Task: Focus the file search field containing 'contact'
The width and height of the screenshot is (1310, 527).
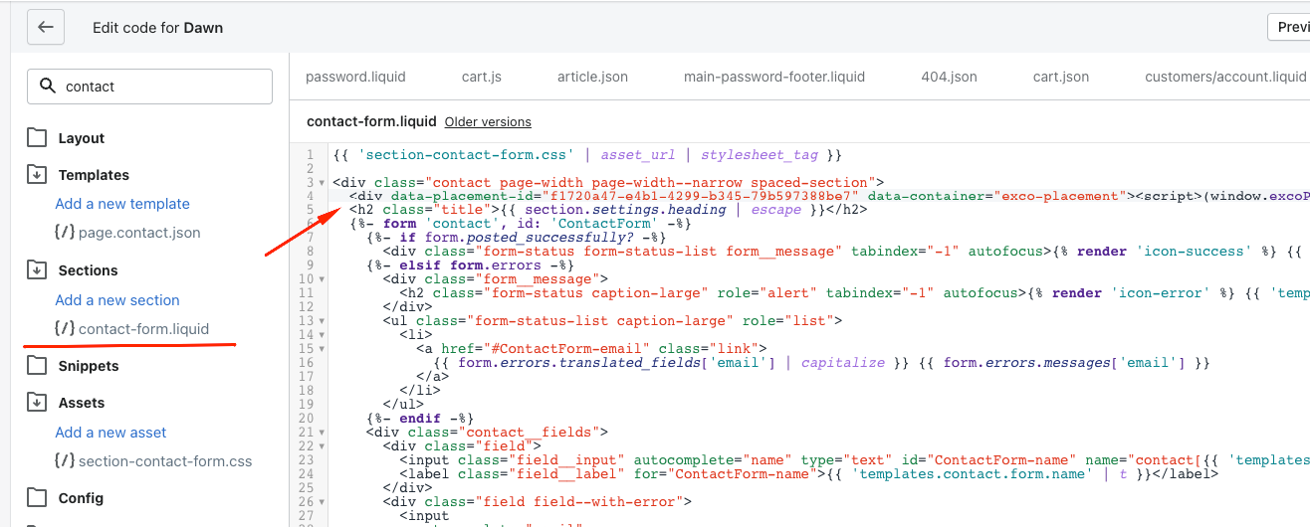Action: (149, 87)
